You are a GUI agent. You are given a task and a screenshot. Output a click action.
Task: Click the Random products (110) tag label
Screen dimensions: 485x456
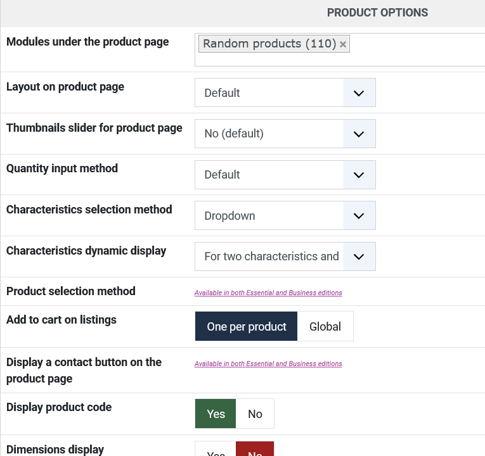pyautogui.click(x=269, y=44)
